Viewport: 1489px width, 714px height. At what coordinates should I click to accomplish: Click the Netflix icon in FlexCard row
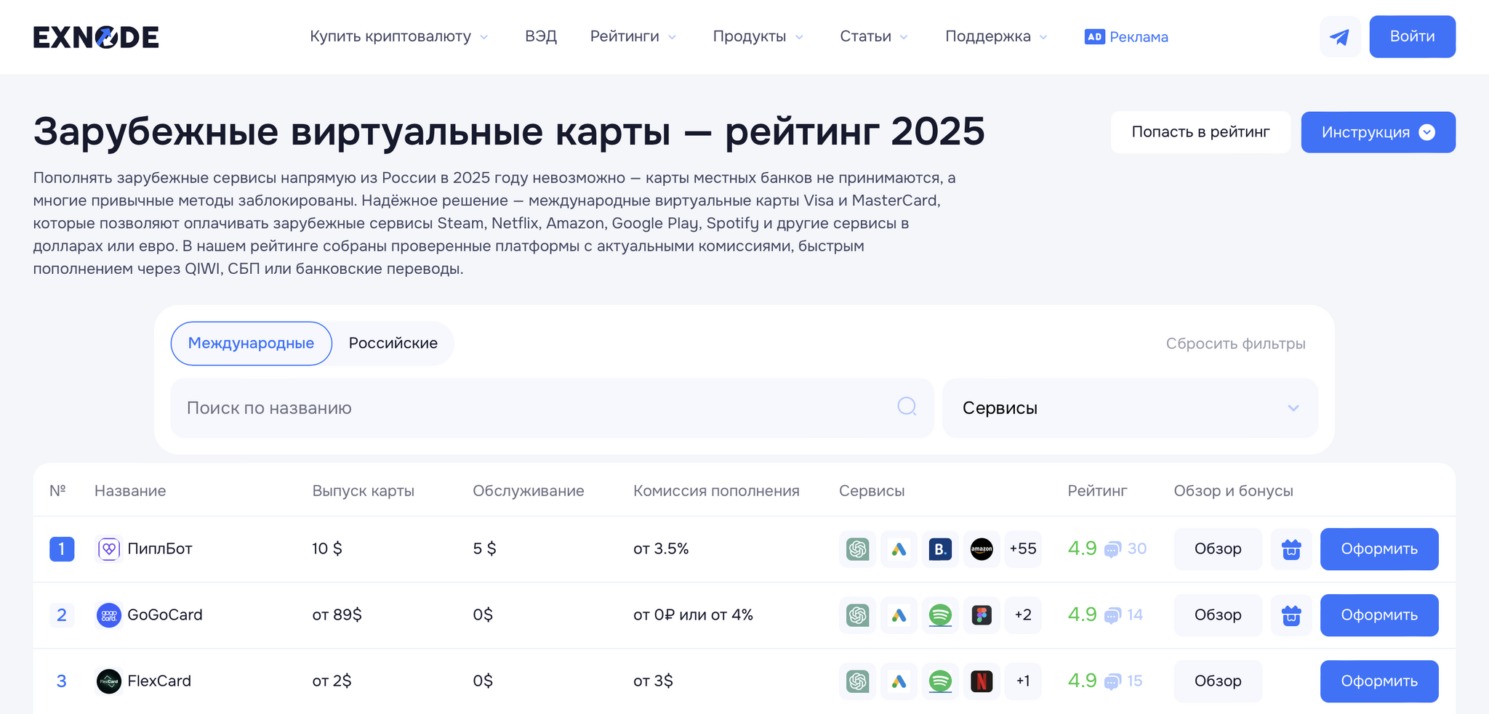point(982,681)
